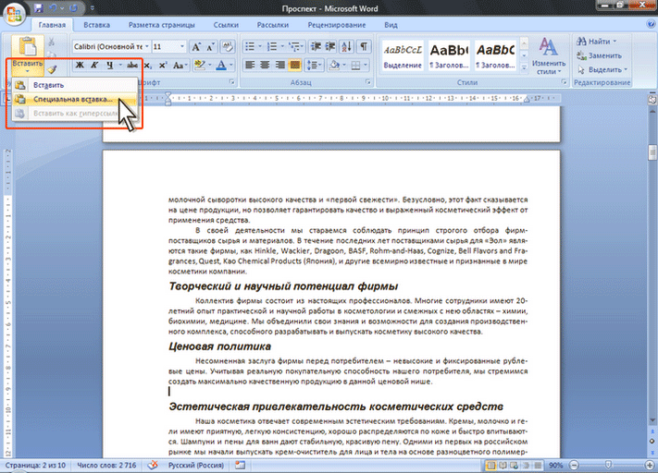This screenshot has width=658, height=473.
Task: Sort text with A-Z icon
Action: pyautogui.click(x=347, y=46)
